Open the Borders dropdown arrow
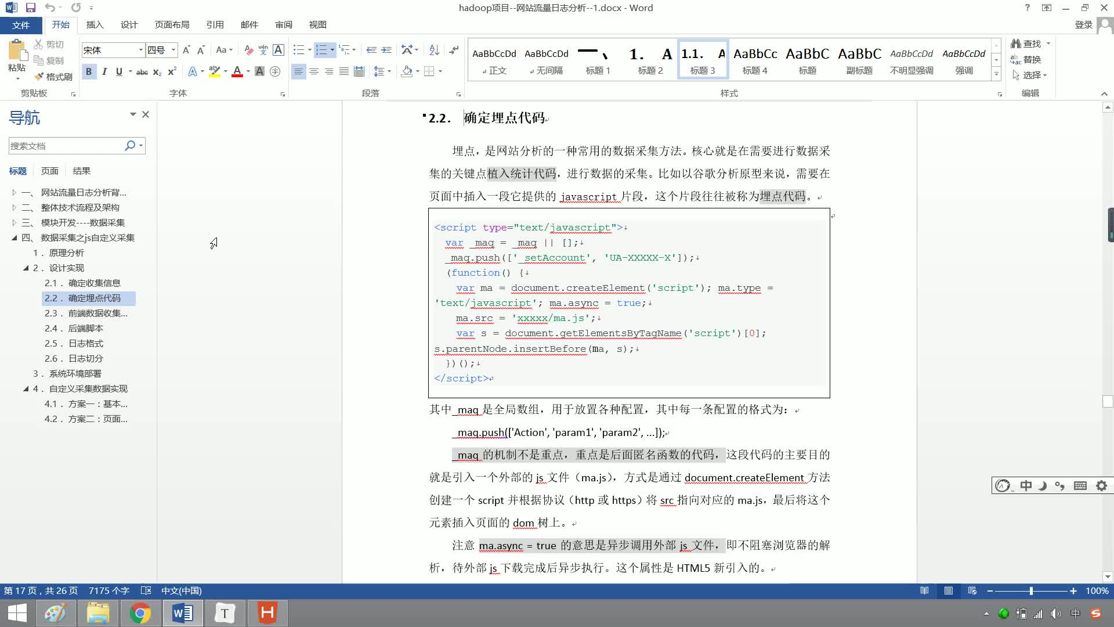The height and width of the screenshot is (627, 1114). tap(440, 71)
